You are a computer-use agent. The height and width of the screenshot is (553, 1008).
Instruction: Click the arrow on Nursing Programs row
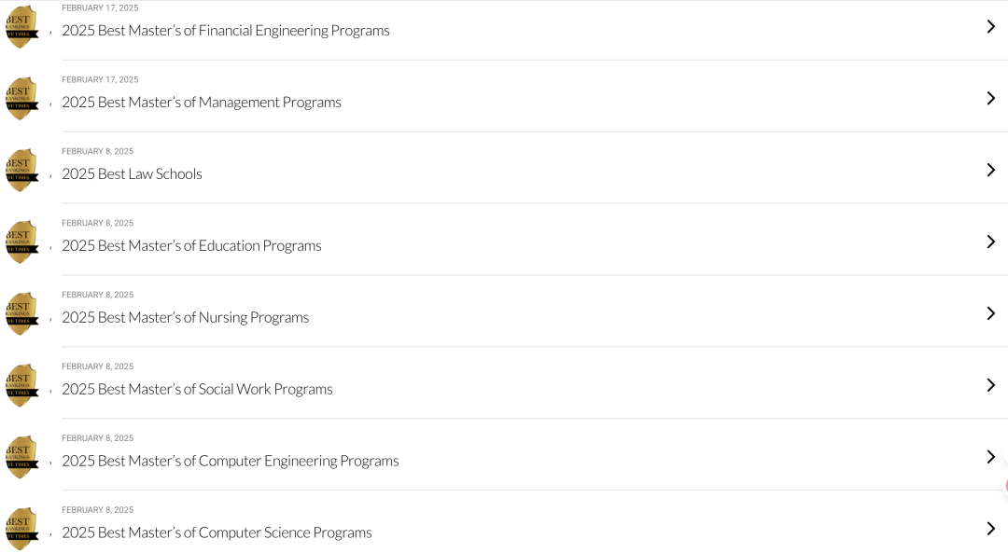point(990,313)
